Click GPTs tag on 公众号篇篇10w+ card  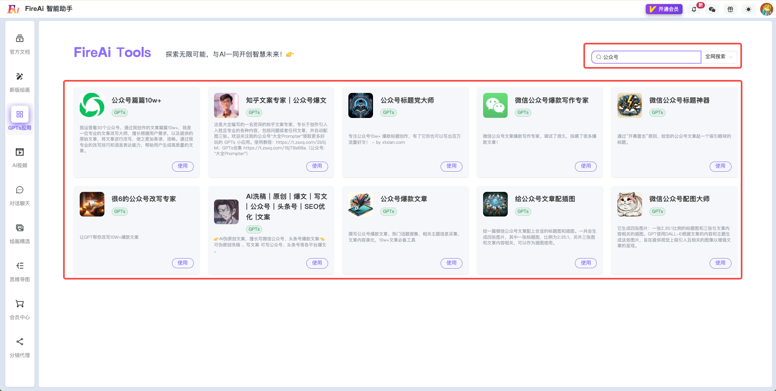120,113
